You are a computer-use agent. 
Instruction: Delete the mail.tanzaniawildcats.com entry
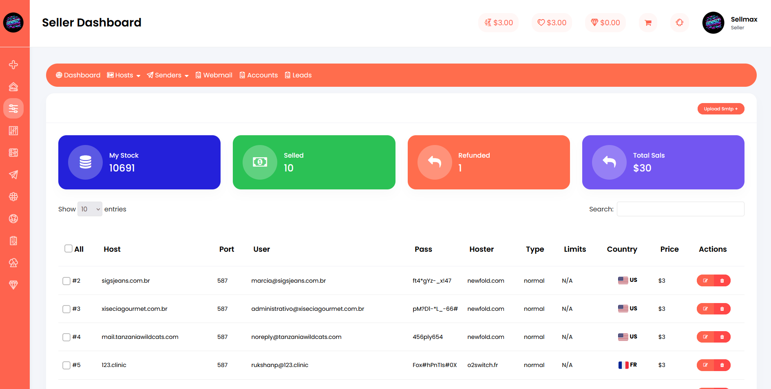[722, 337]
